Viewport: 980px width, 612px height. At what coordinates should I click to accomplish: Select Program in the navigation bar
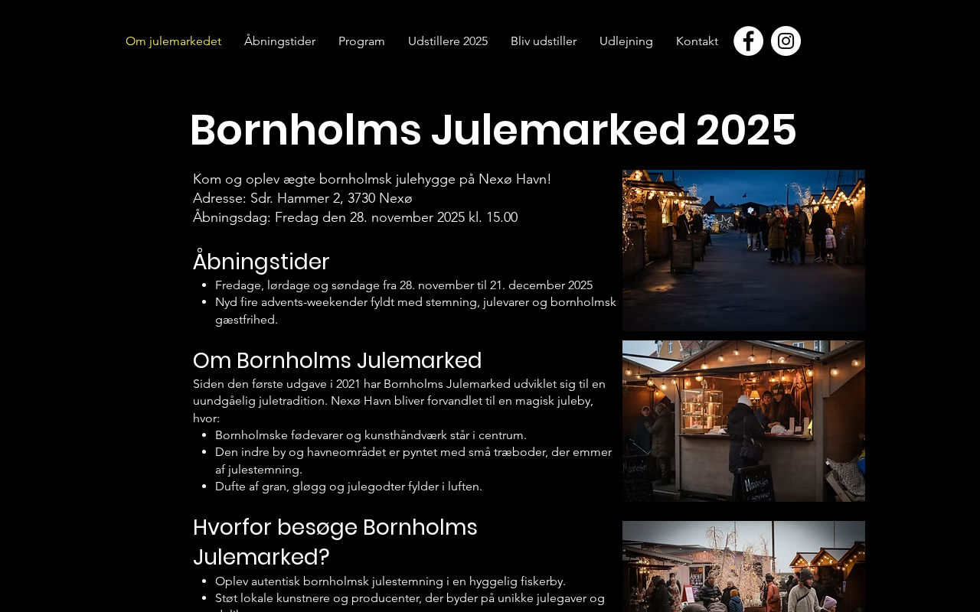361,41
